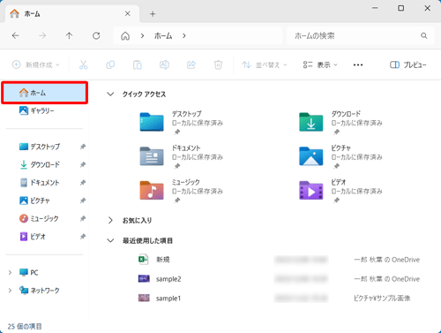Open the 新規作成 dropdown
The image size is (441, 333).
[x=35, y=64]
